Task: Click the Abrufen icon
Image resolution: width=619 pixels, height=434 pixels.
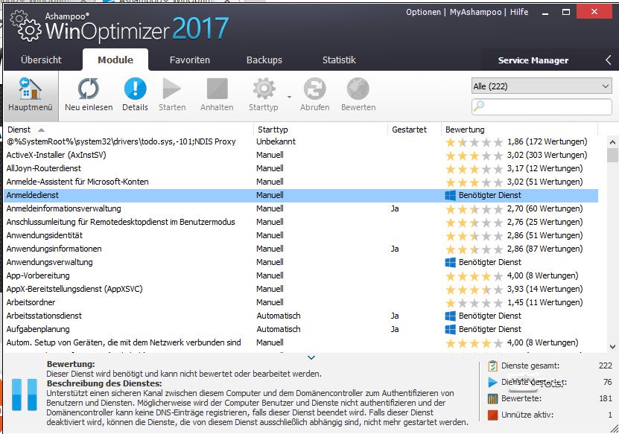Action: (314, 89)
